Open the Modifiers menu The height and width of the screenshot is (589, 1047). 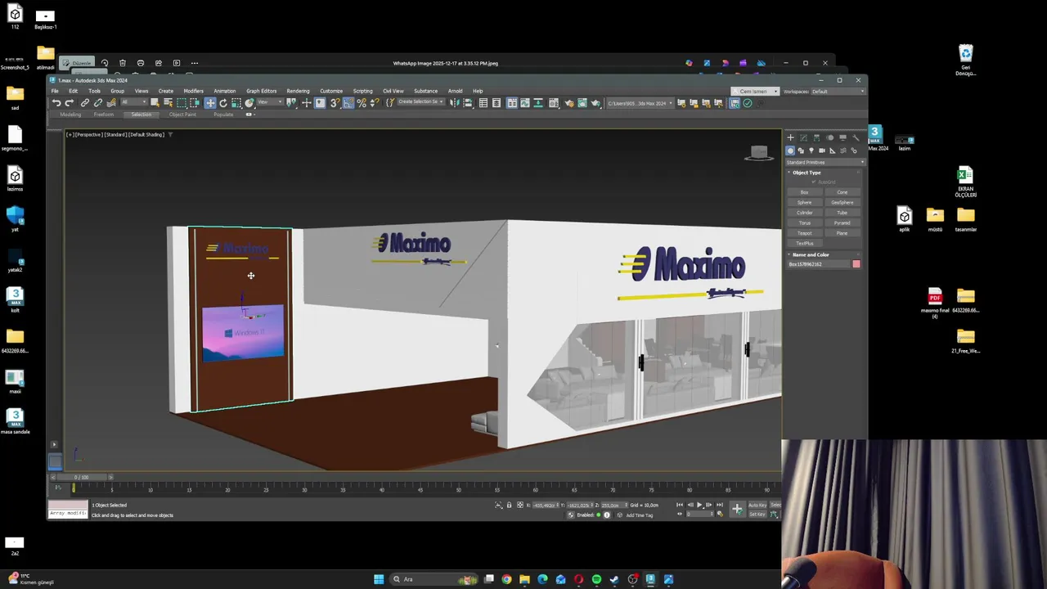pos(194,91)
